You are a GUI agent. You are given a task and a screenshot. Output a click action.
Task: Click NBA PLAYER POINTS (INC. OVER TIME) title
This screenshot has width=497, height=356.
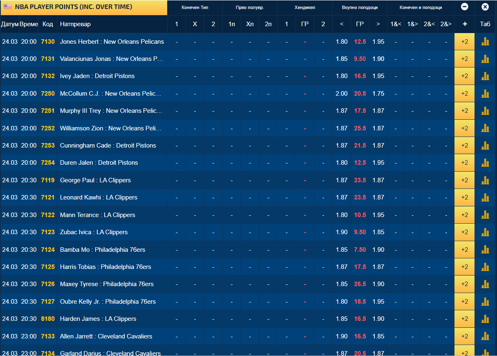click(74, 7)
